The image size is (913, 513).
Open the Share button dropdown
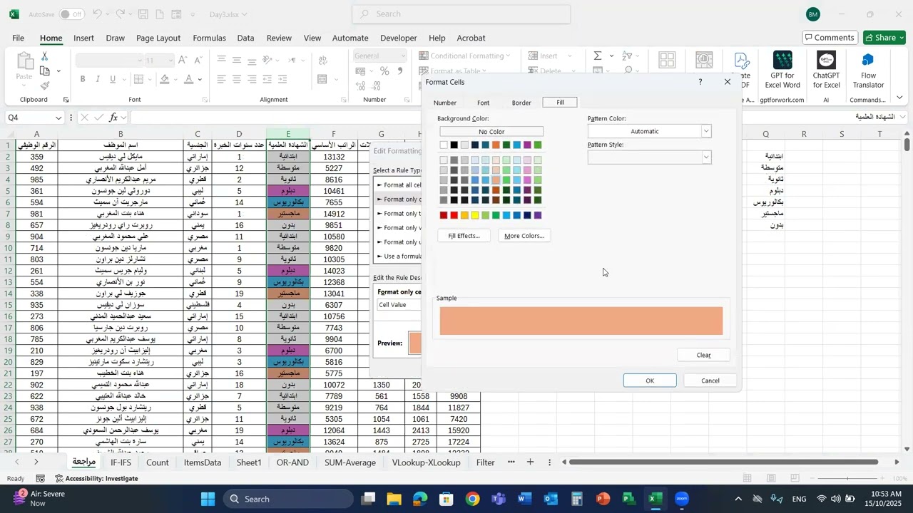pyautogui.click(x=901, y=38)
